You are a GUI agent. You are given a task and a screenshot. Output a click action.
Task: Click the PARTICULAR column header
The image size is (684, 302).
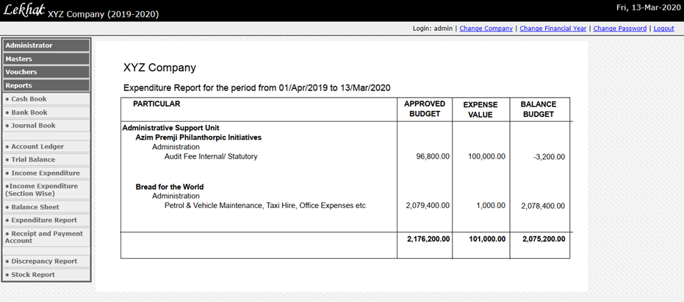click(156, 104)
